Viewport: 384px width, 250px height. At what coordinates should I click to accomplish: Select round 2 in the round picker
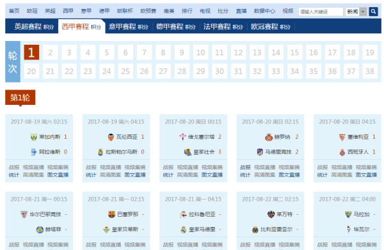(x=50, y=52)
